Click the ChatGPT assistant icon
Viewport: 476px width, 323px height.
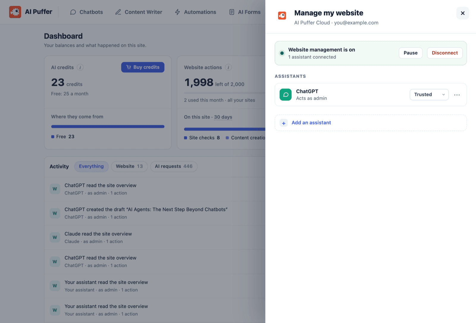click(x=286, y=95)
